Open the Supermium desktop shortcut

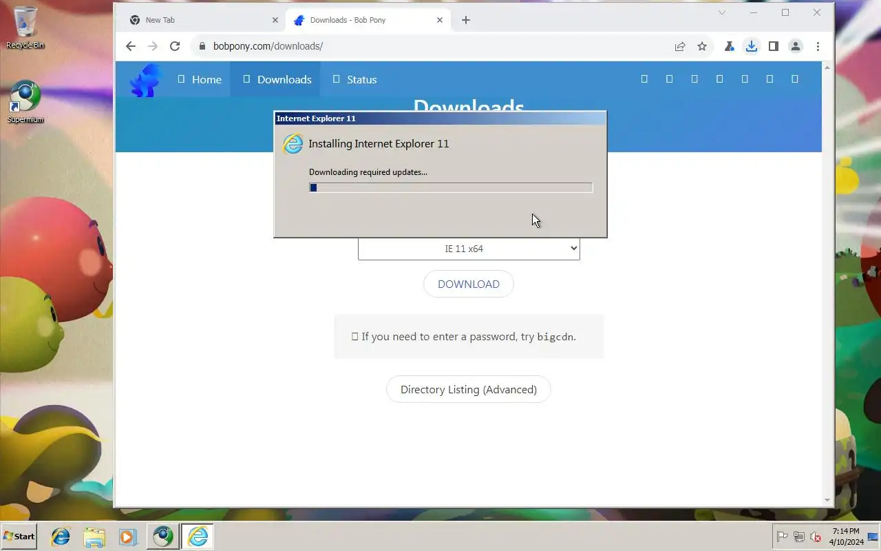click(x=25, y=102)
